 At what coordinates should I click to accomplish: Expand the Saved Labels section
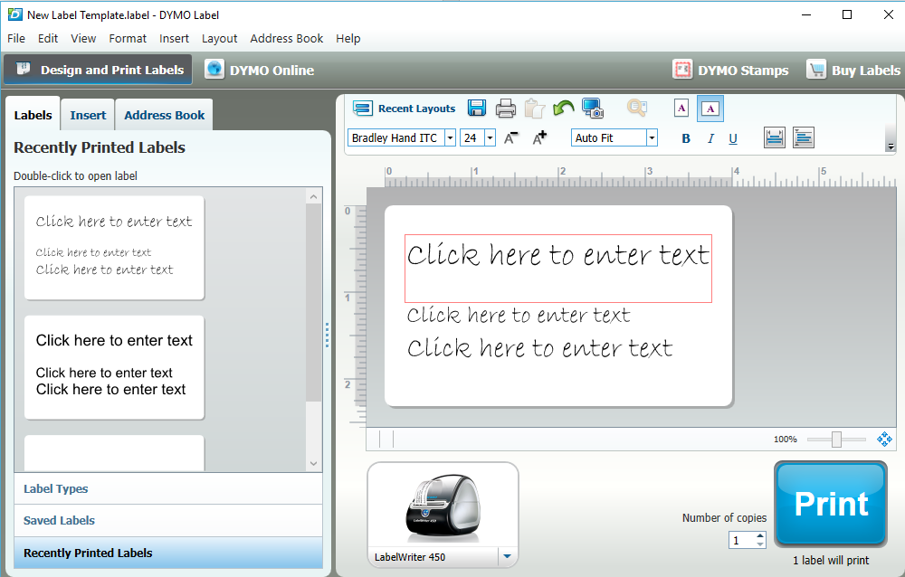(168, 520)
